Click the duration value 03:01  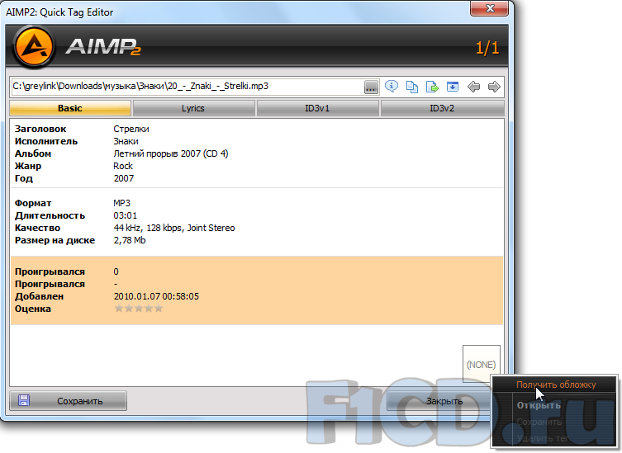(126, 215)
